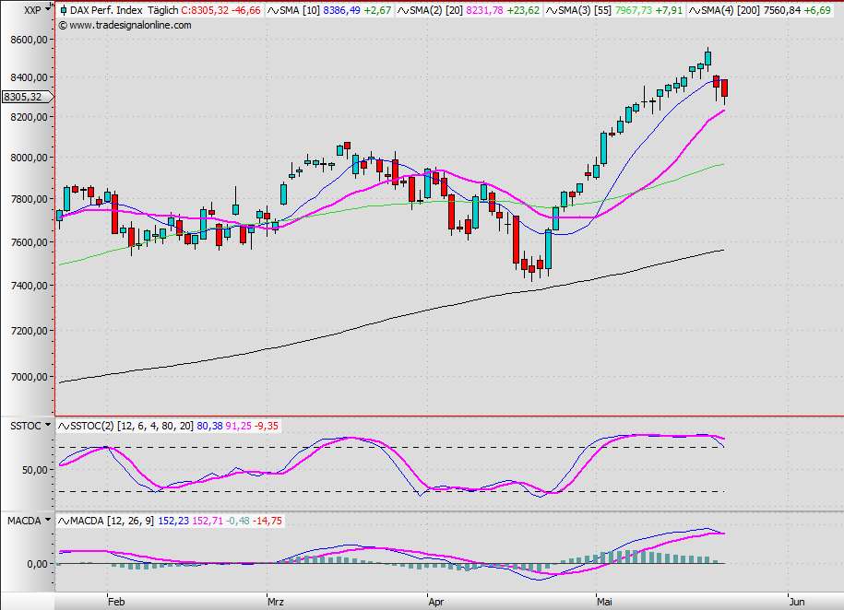Click the SMA(2) [20] line legend icon
Image resolution: width=844 pixels, height=610 pixels.
[x=402, y=10]
